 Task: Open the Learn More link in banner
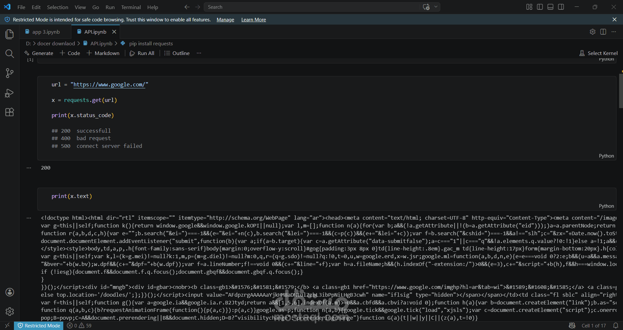pyautogui.click(x=253, y=19)
